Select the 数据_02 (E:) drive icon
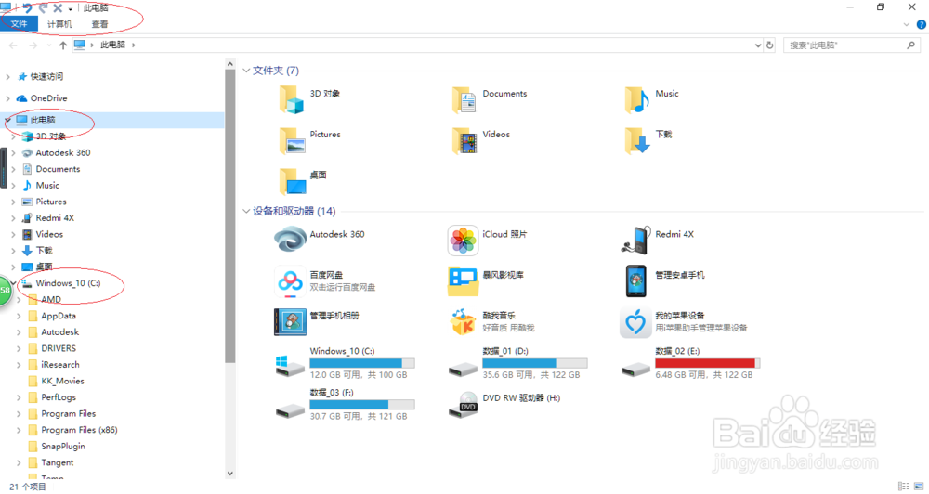The height and width of the screenshot is (494, 929). 635,370
